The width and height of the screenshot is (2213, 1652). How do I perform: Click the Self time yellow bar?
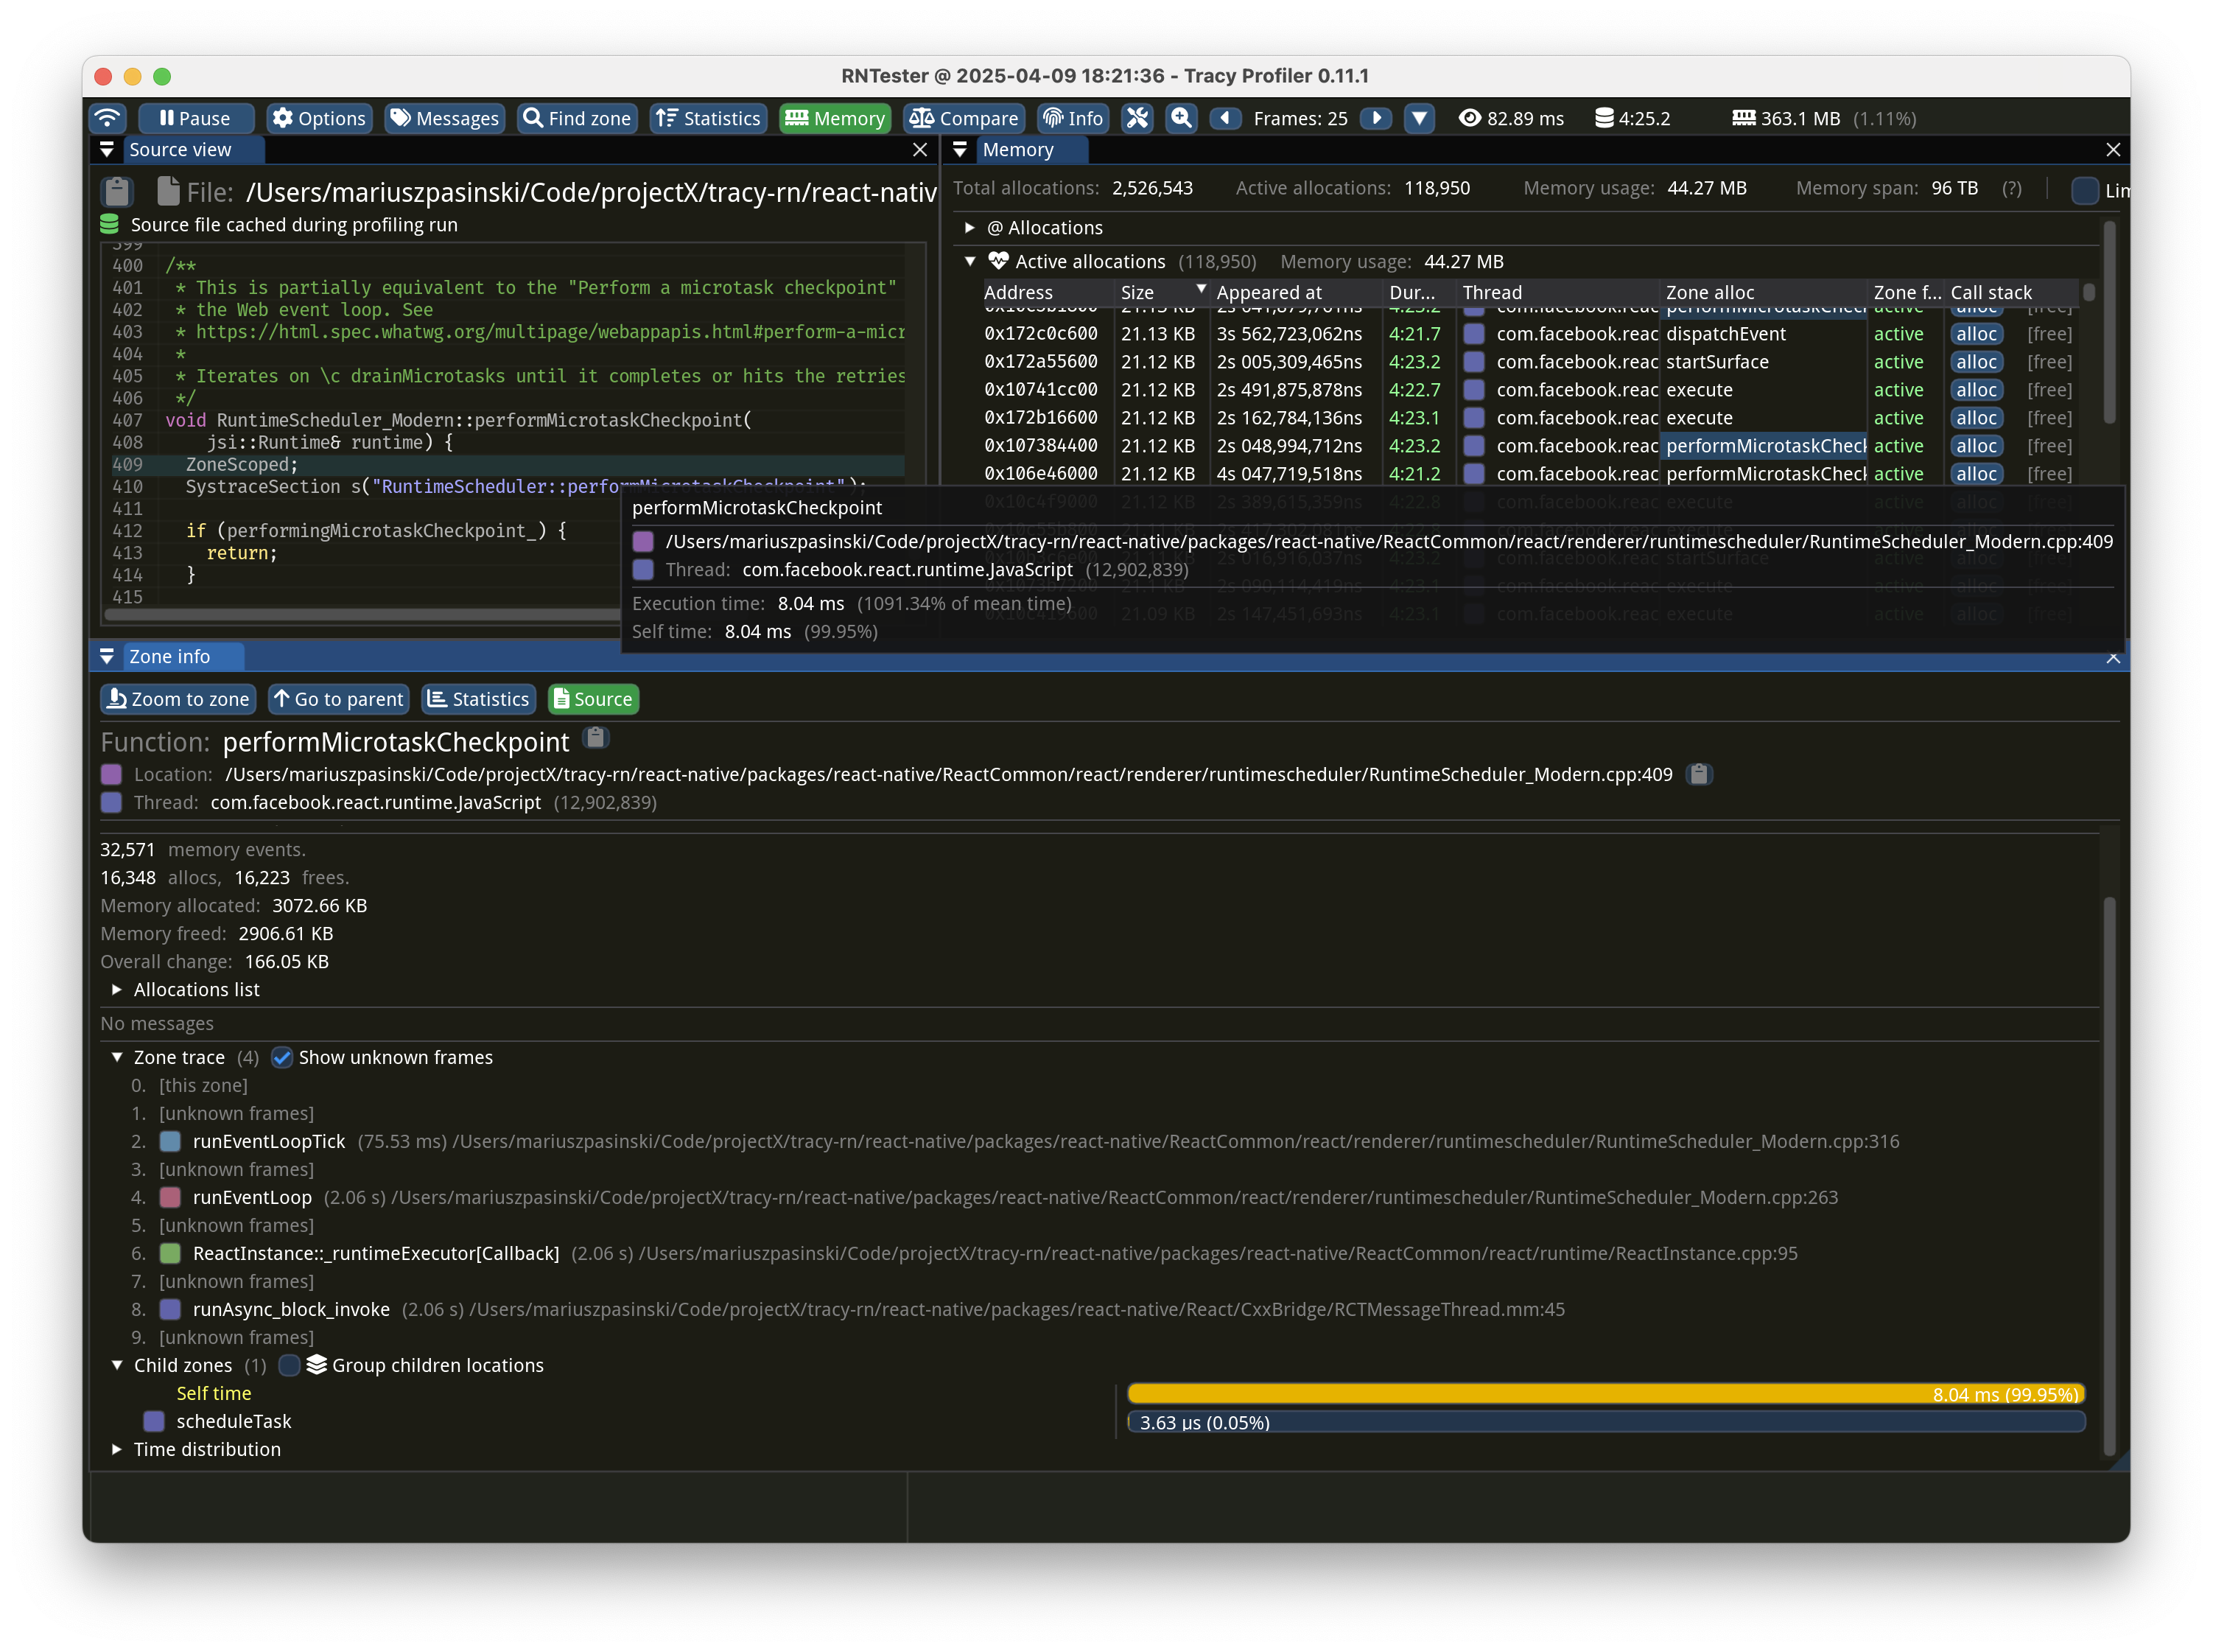click(1605, 1394)
